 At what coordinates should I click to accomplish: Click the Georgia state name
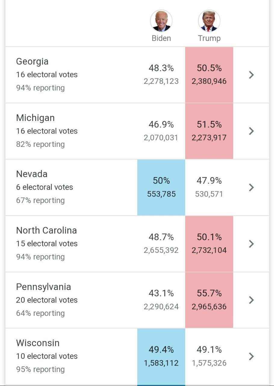click(x=32, y=62)
